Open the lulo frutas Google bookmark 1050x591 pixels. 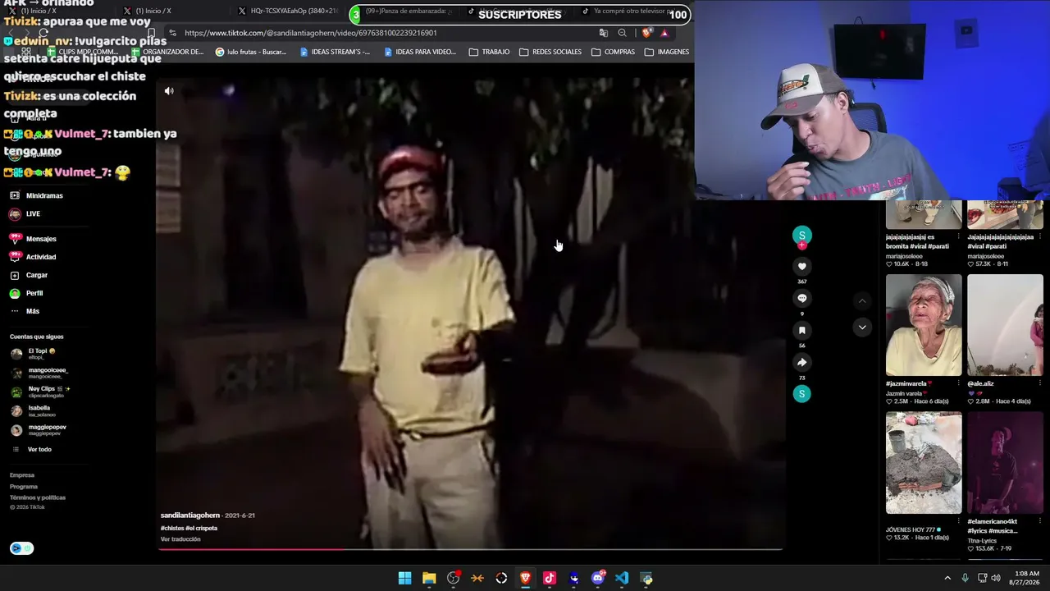pyautogui.click(x=251, y=52)
